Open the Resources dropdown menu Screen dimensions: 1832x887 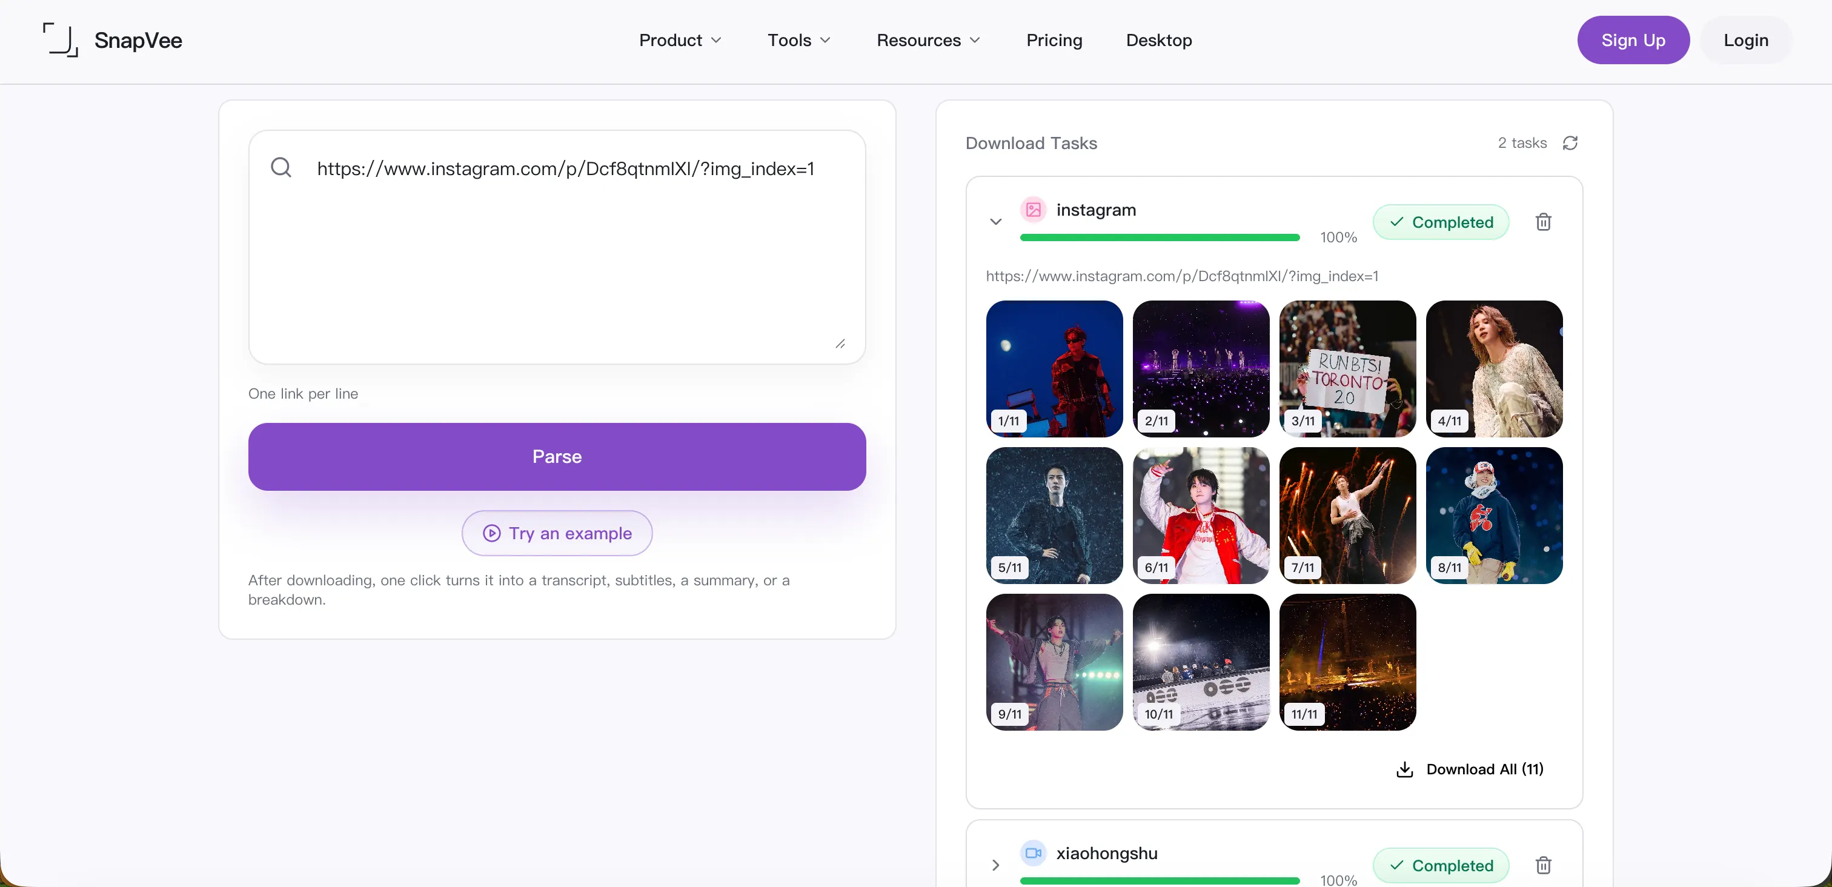[x=928, y=40]
